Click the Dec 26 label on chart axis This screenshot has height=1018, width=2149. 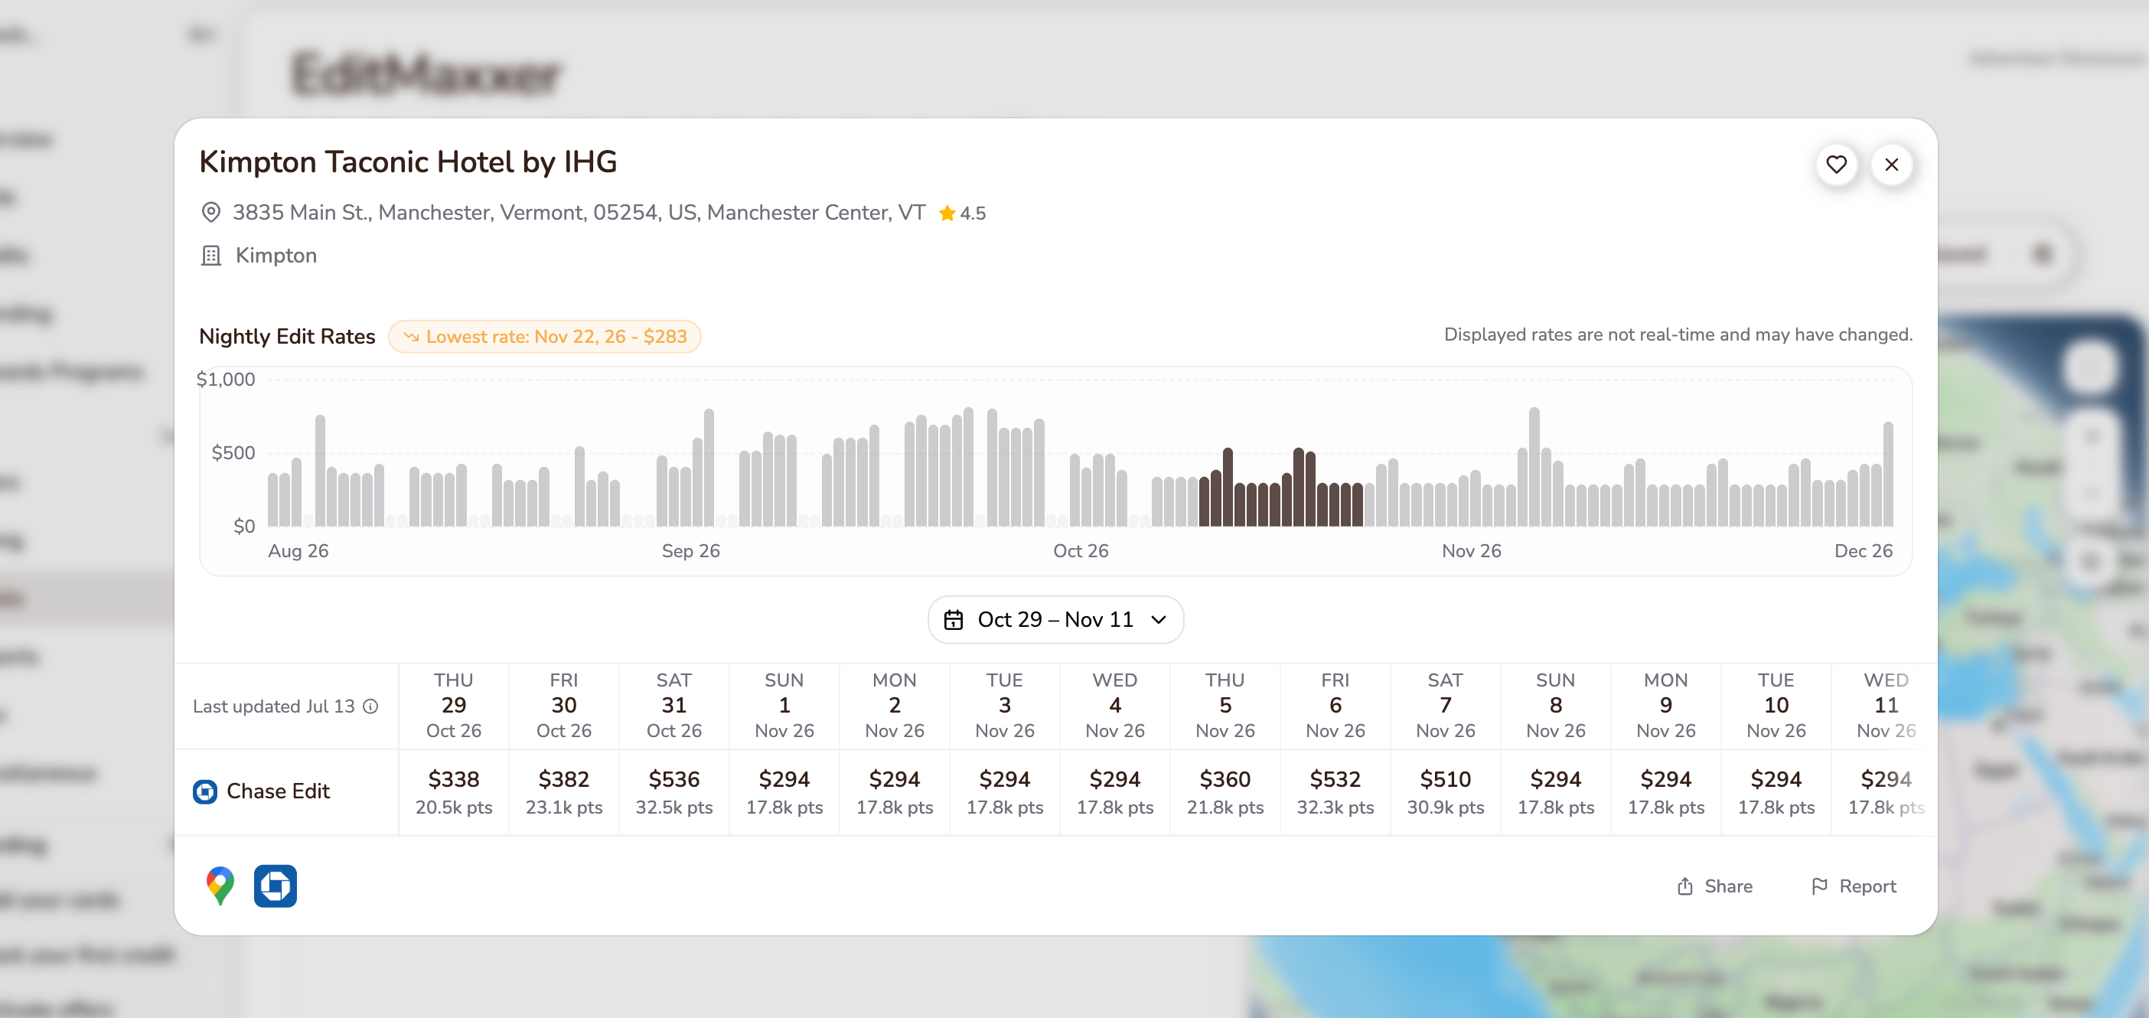pos(1863,551)
